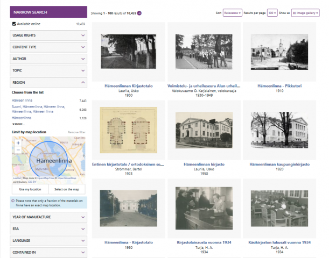Open the Hämeenlinna - Pikkutori link

[279, 86]
